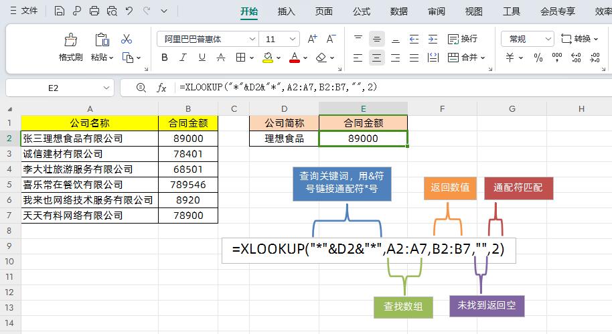The image size is (612, 334).
Task: Toggle Italic formatting
Action: tap(183, 58)
